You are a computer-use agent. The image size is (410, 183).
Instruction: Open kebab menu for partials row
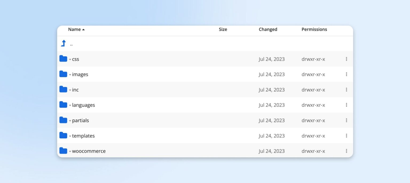click(x=346, y=120)
